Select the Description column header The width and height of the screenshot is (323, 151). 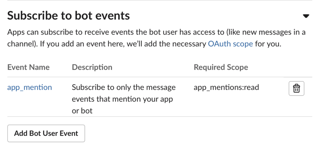click(92, 67)
